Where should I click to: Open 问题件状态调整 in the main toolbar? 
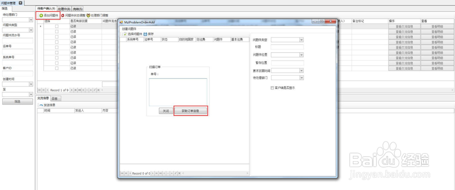click(x=73, y=15)
